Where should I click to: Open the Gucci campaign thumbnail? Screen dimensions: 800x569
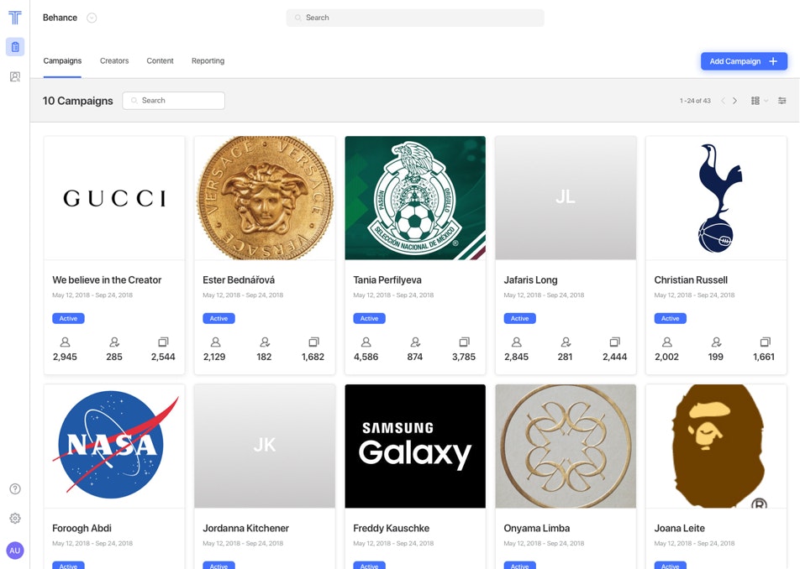point(114,198)
